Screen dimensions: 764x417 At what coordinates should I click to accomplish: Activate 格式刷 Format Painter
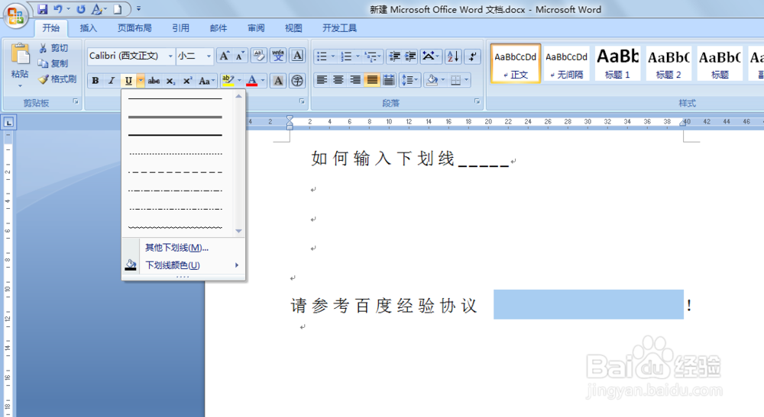click(x=57, y=79)
